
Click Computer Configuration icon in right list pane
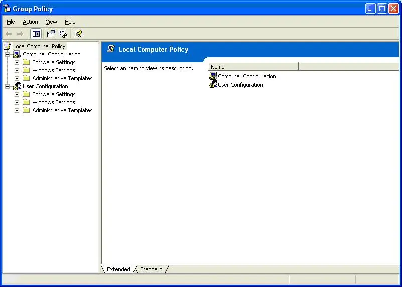pos(213,76)
